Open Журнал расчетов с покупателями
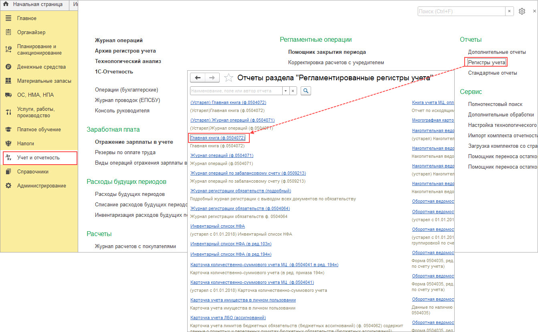 tap(135, 246)
